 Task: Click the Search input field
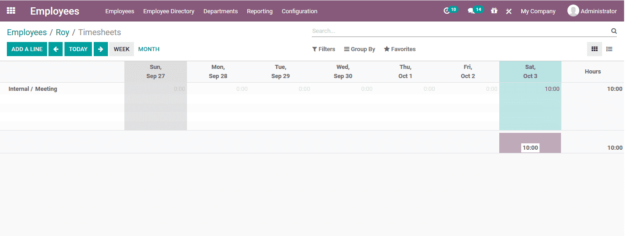(x=460, y=31)
